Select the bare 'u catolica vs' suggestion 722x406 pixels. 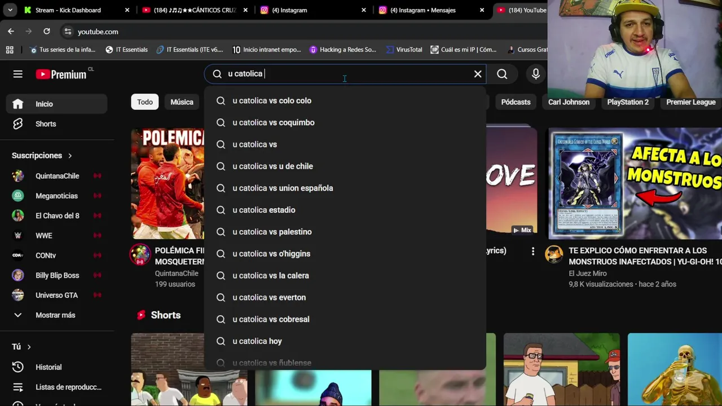click(345, 144)
